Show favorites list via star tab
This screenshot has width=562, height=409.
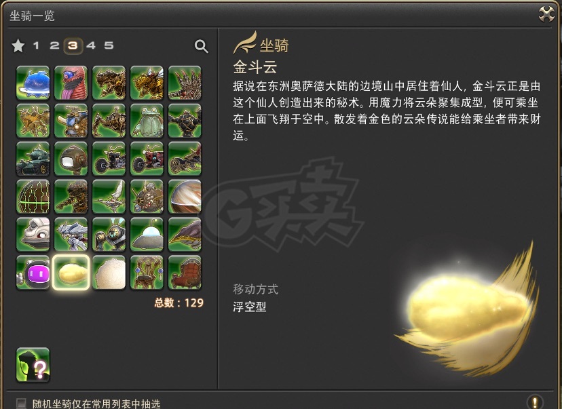point(18,46)
